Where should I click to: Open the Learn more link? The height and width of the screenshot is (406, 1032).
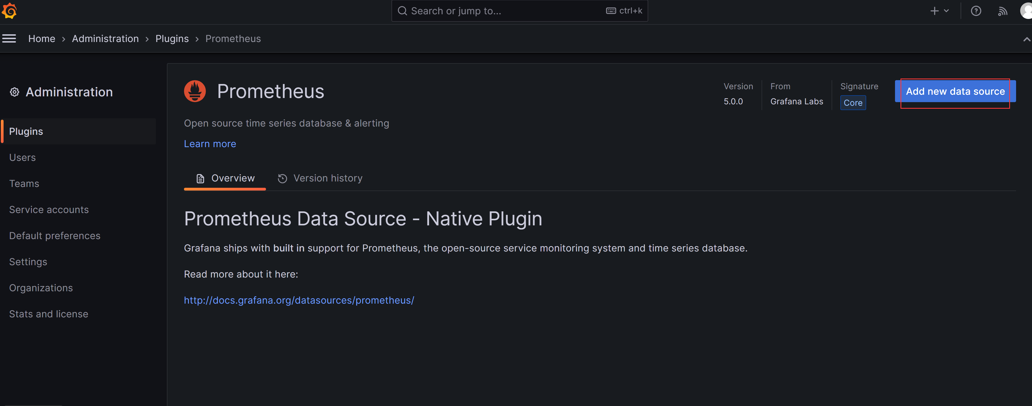(210, 143)
